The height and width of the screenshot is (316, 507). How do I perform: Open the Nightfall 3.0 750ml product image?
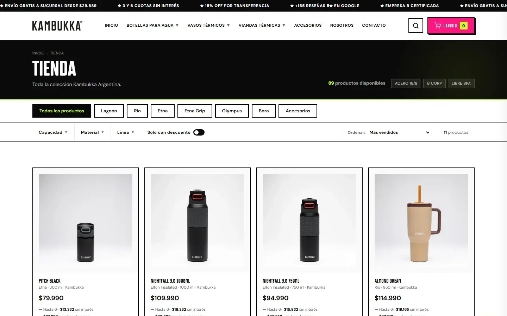[309, 220]
